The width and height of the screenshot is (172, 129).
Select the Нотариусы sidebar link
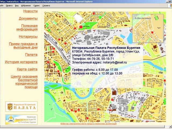pos(28,37)
